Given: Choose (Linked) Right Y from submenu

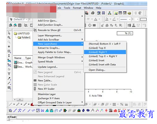Looking at the screenshot, I should 105,52.
